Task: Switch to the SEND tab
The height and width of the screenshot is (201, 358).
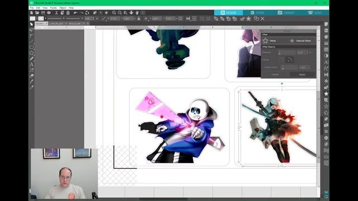Action: (314, 13)
